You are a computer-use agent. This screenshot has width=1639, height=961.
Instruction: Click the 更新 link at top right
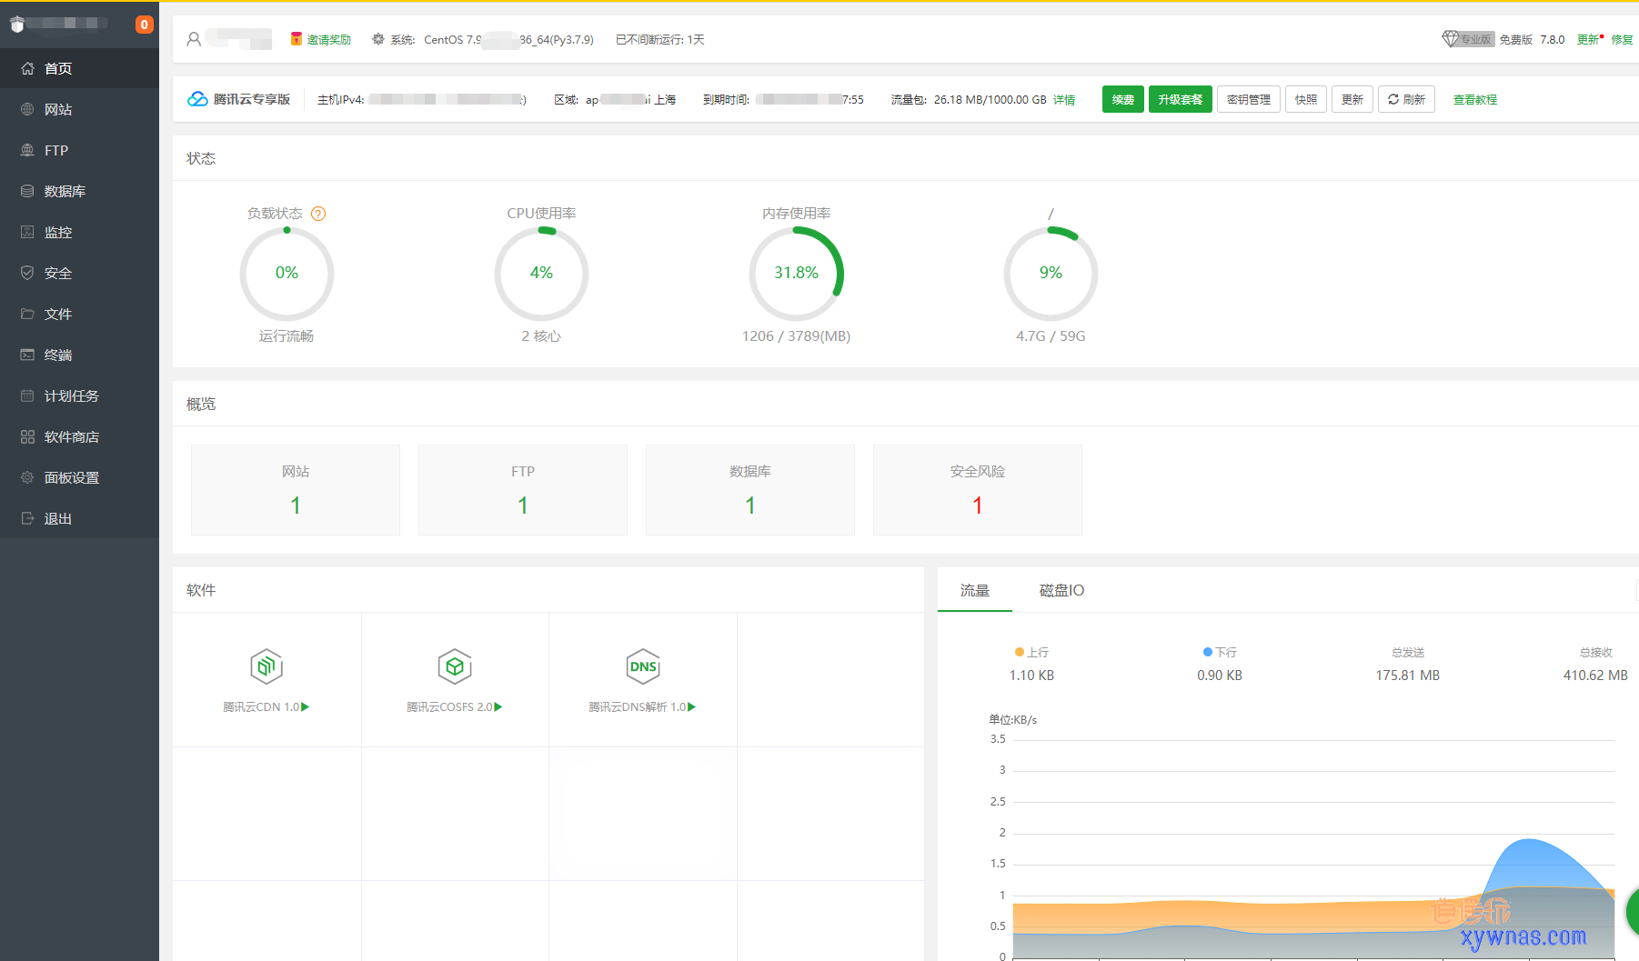pyautogui.click(x=1588, y=40)
